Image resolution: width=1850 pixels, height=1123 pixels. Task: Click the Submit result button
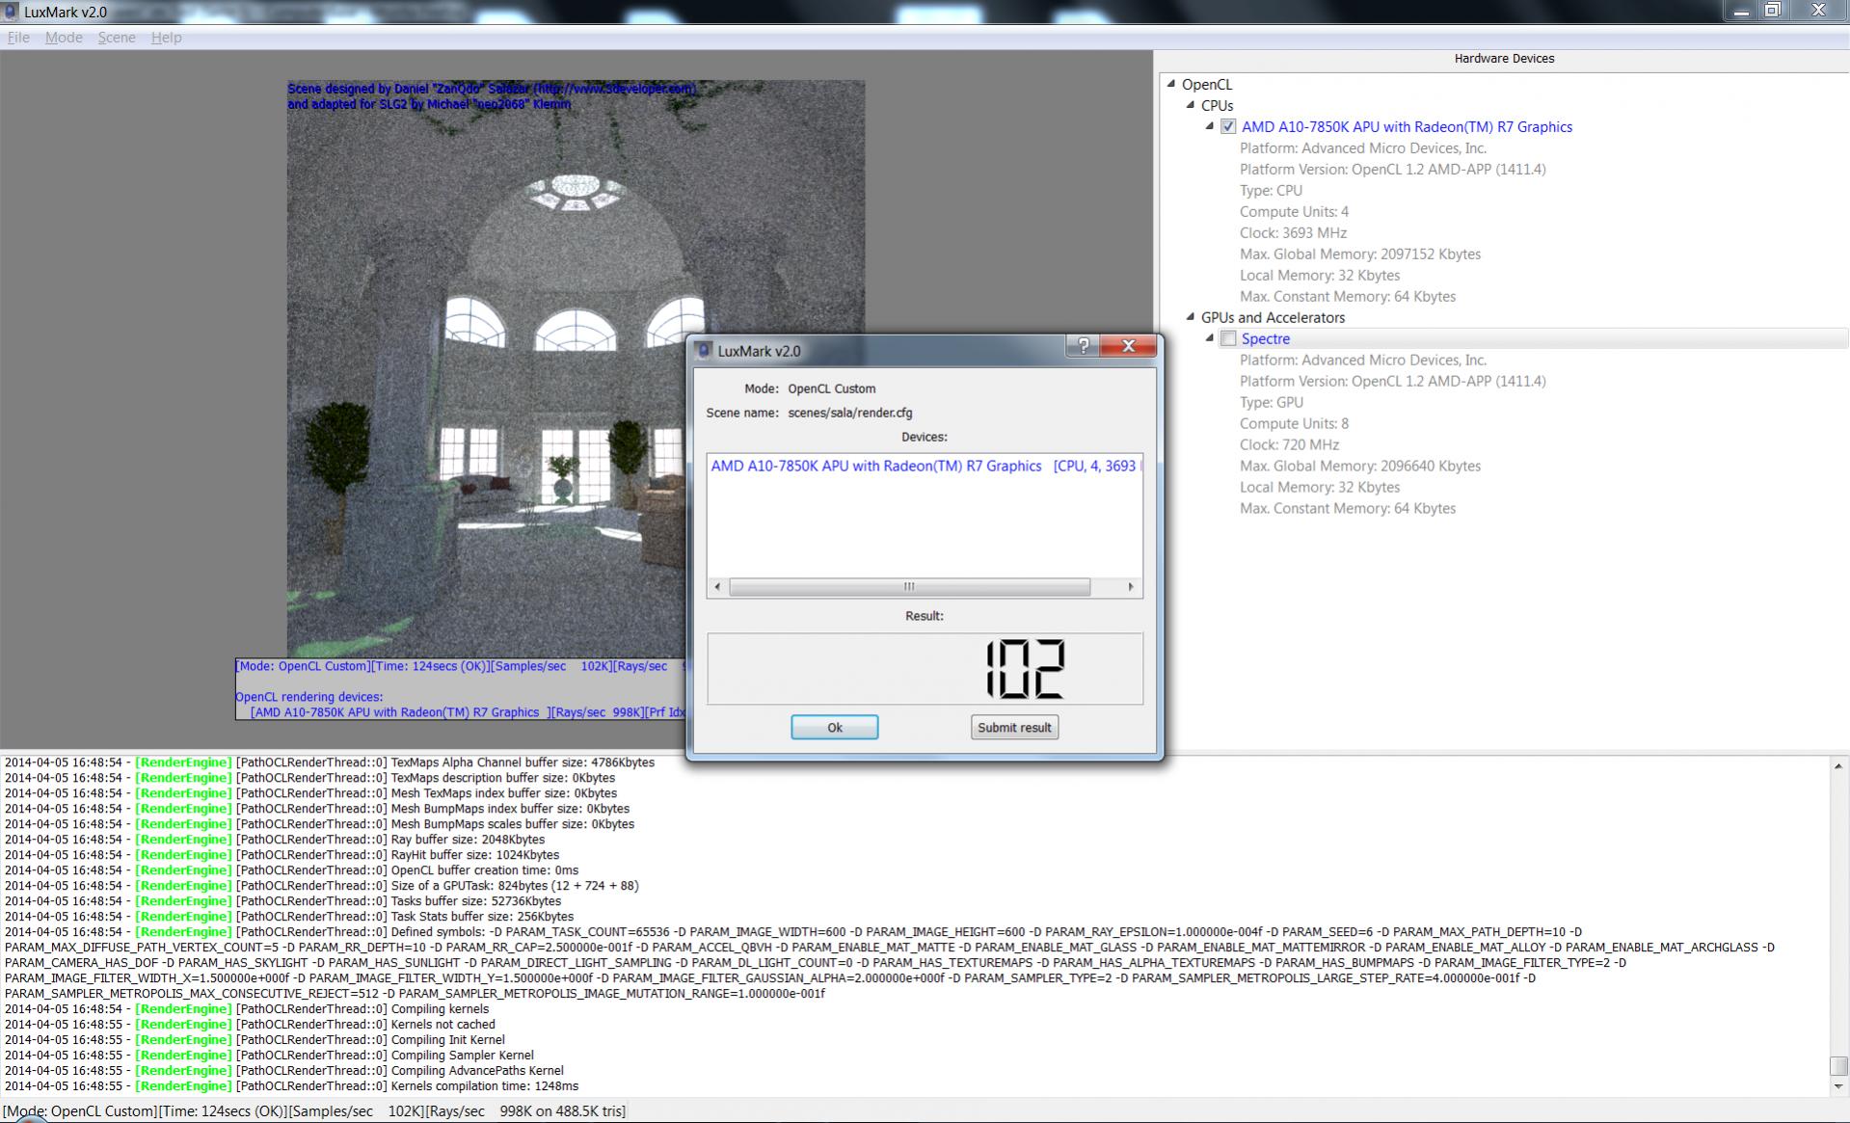click(1014, 728)
